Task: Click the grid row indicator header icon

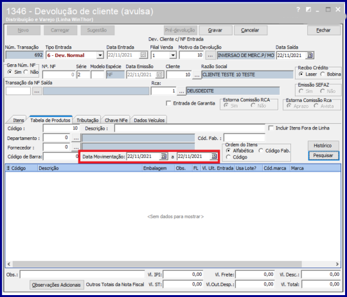Action: point(8,168)
